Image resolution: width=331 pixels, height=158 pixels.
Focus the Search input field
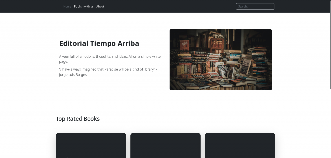(x=255, y=6)
